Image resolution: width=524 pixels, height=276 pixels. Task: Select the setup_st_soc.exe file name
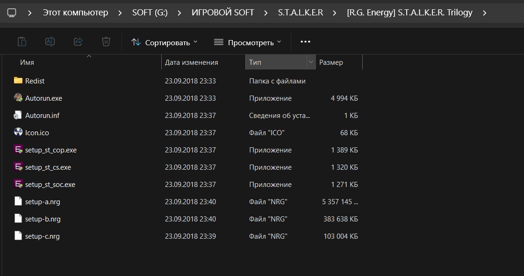tap(50, 184)
